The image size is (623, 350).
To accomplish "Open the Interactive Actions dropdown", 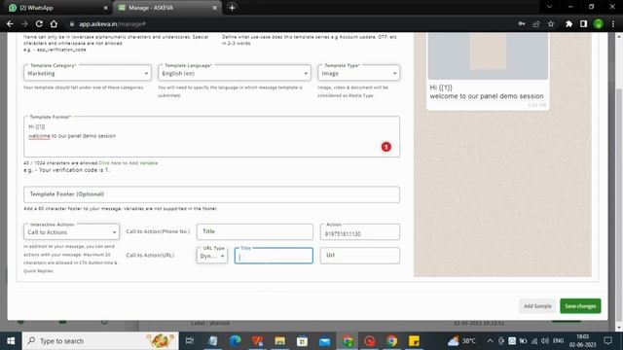I will click(x=71, y=231).
